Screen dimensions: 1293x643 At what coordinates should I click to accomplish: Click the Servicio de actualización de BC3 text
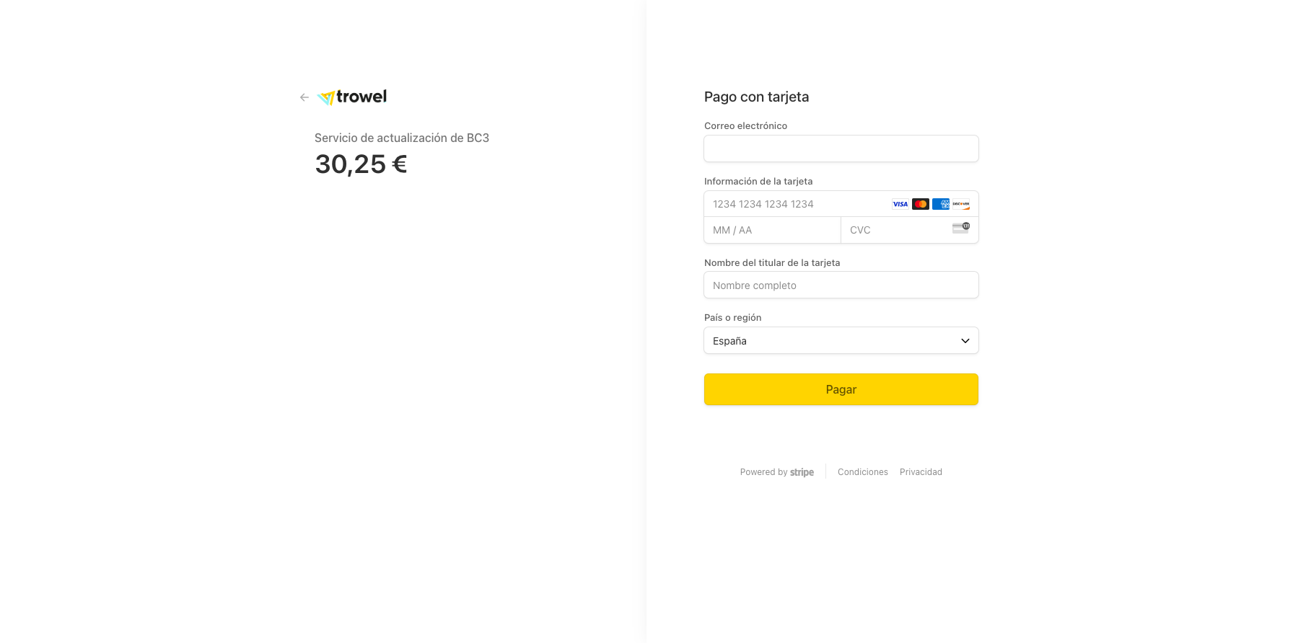point(401,138)
